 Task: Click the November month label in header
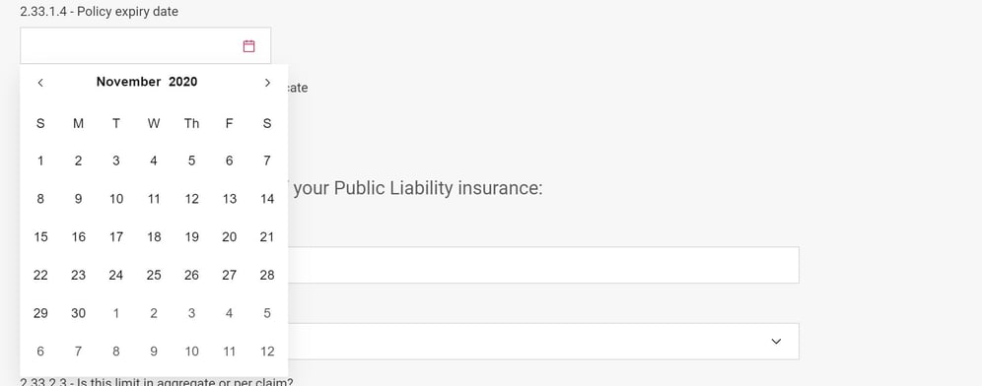[x=128, y=82]
